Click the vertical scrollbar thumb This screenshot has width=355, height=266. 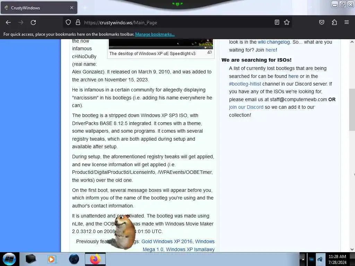point(352,110)
